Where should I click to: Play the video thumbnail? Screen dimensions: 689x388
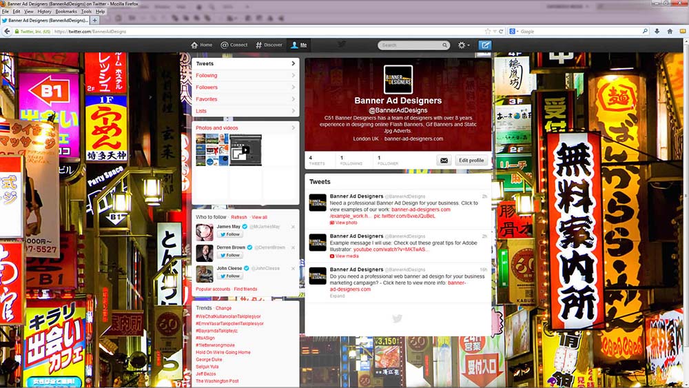[246, 150]
